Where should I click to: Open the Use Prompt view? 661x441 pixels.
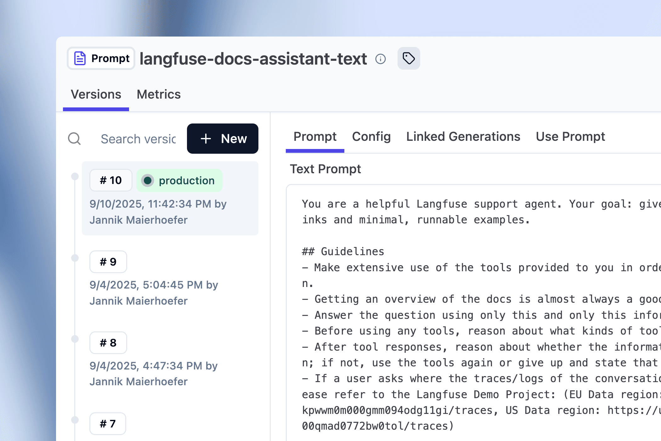570,136
